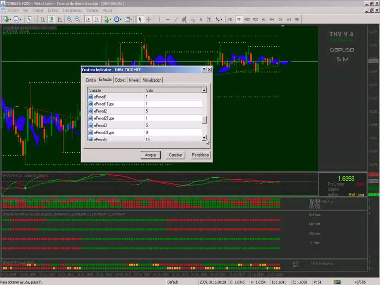Select the ePeriod2Type variable row
The image size is (380, 285).
coord(145,118)
